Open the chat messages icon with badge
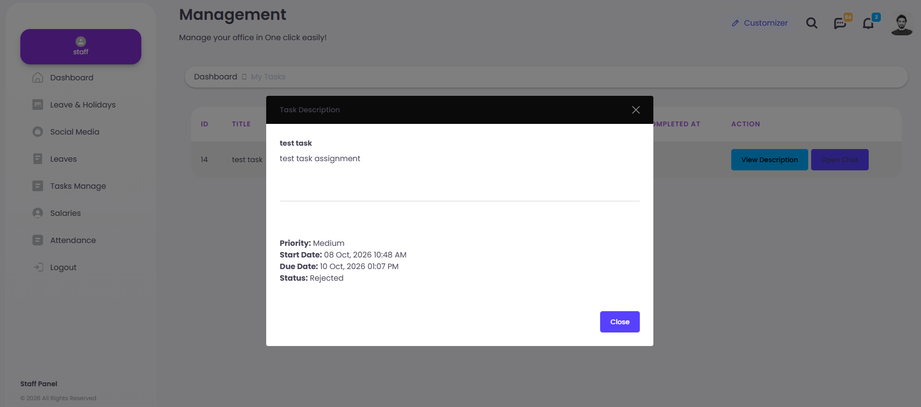 click(x=840, y=23)
